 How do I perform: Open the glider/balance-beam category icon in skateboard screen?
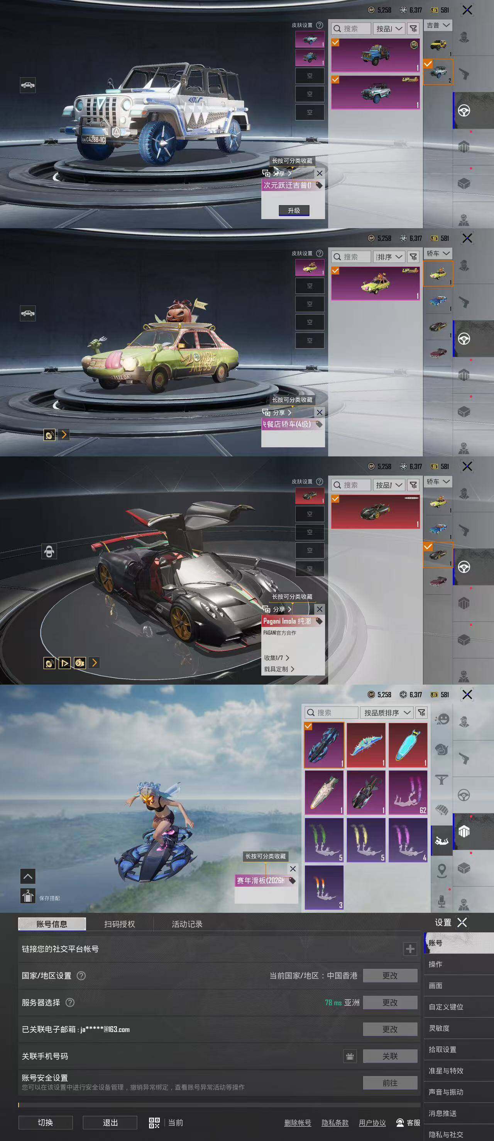[442, 780]
